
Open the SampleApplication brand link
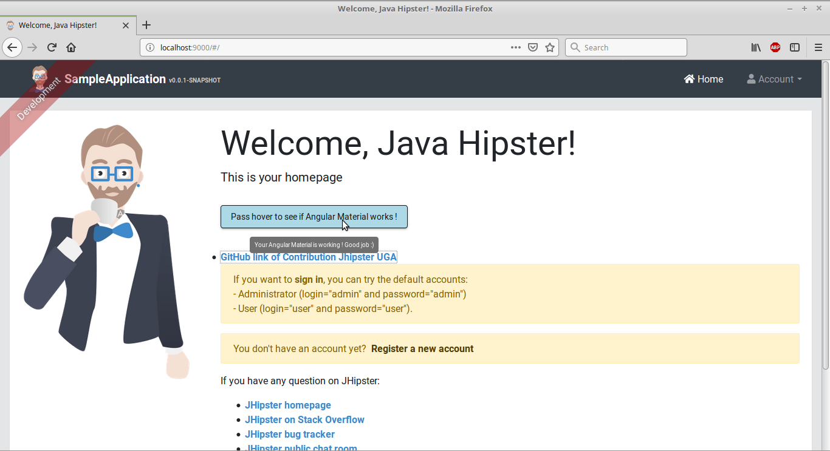[115, 79]
